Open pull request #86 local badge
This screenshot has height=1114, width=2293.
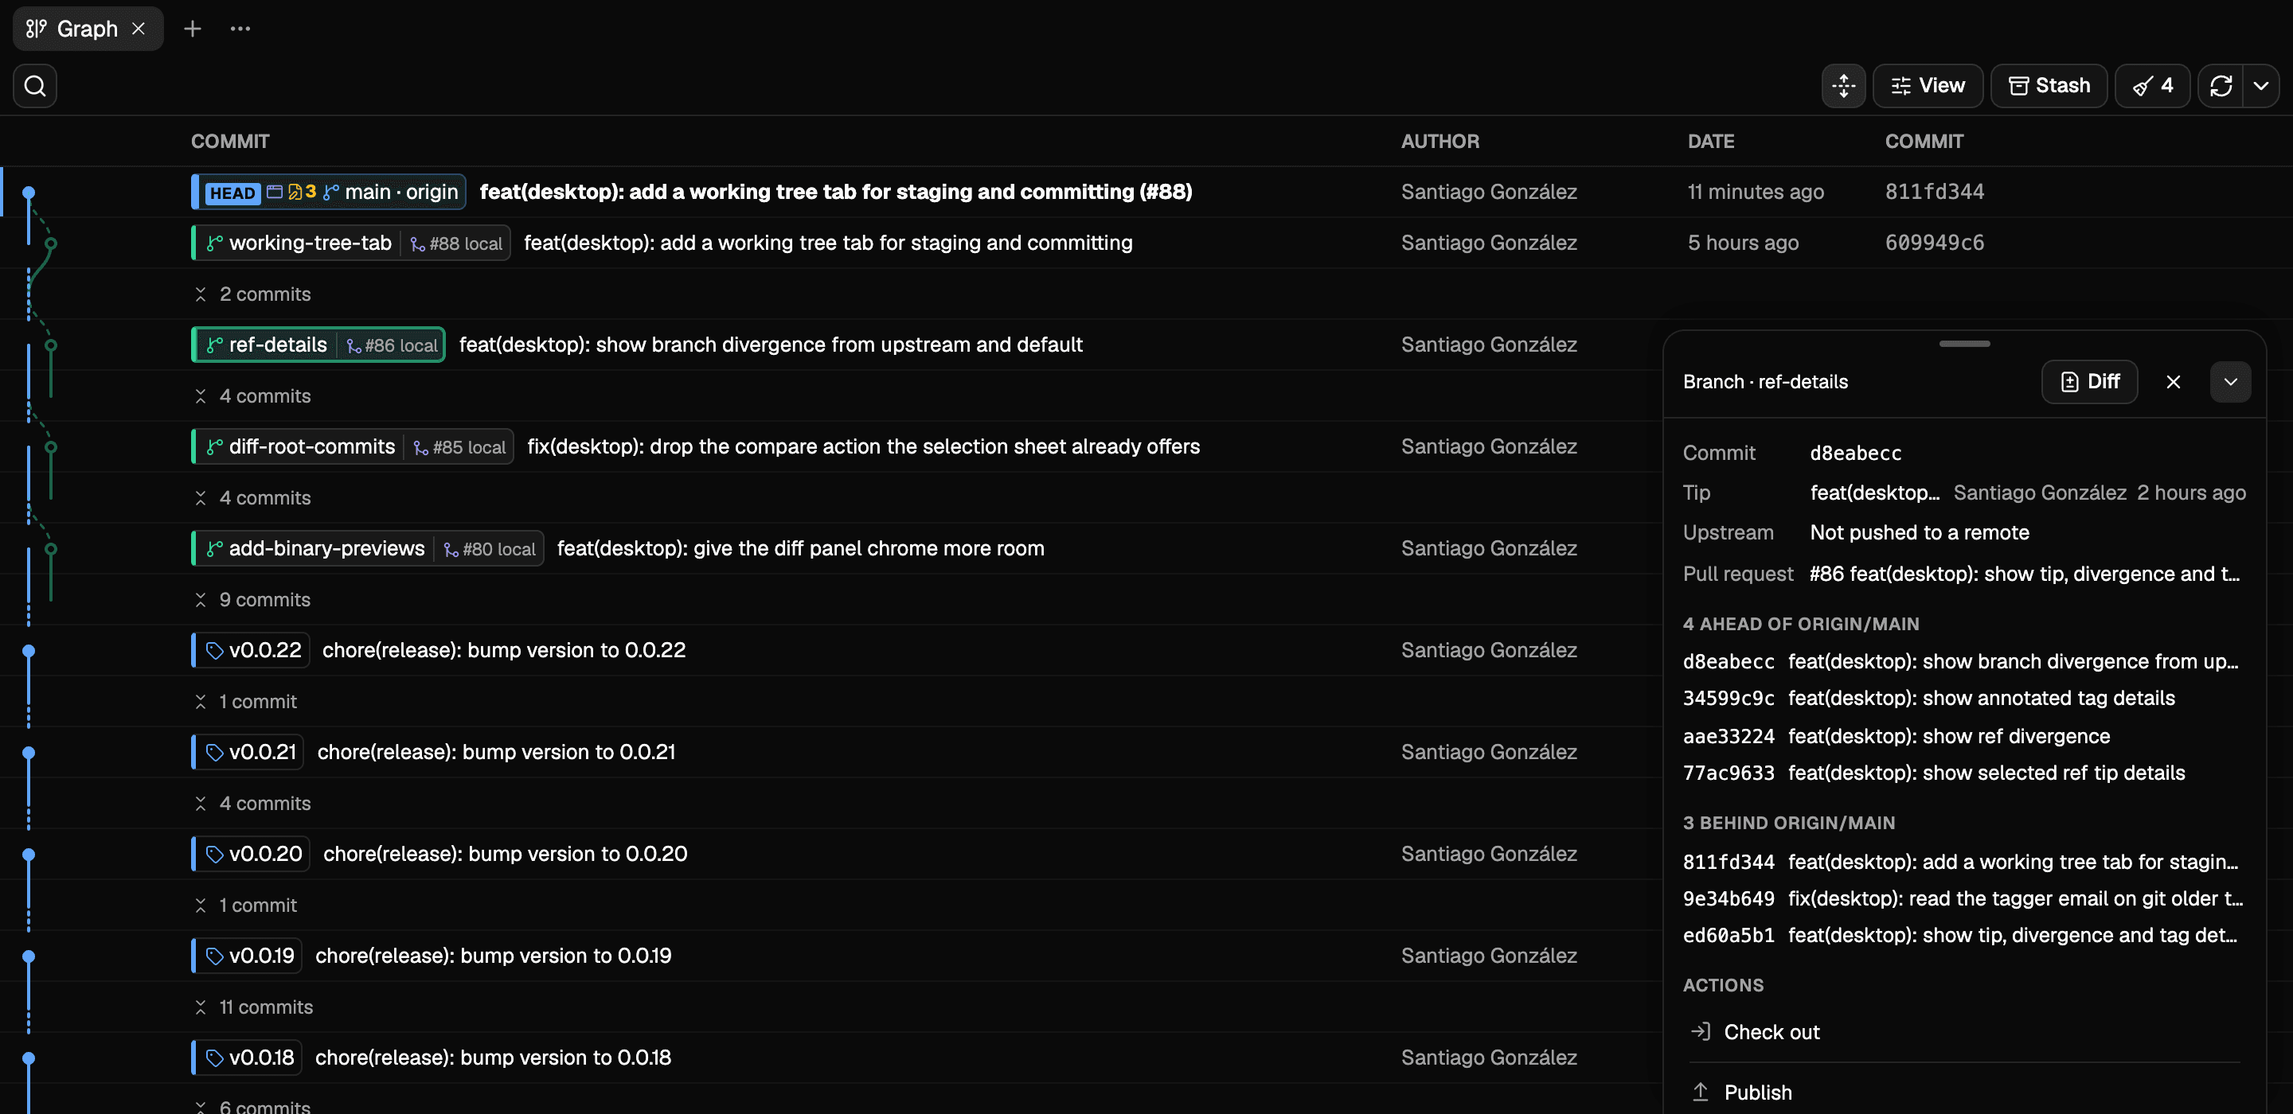[x=392, y=345]
